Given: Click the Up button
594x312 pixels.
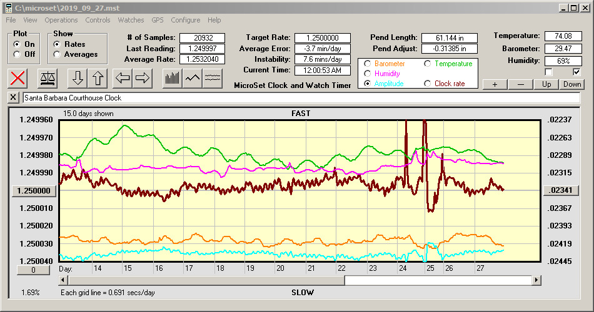Looking at the screenshot, I should click(546, 84).
